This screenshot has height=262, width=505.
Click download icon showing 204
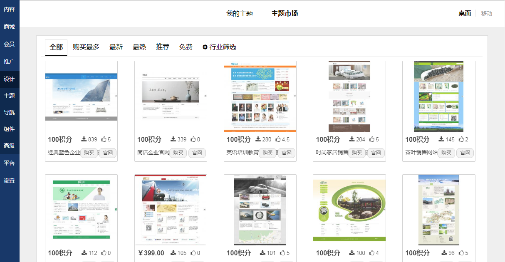tap(352, 139)
